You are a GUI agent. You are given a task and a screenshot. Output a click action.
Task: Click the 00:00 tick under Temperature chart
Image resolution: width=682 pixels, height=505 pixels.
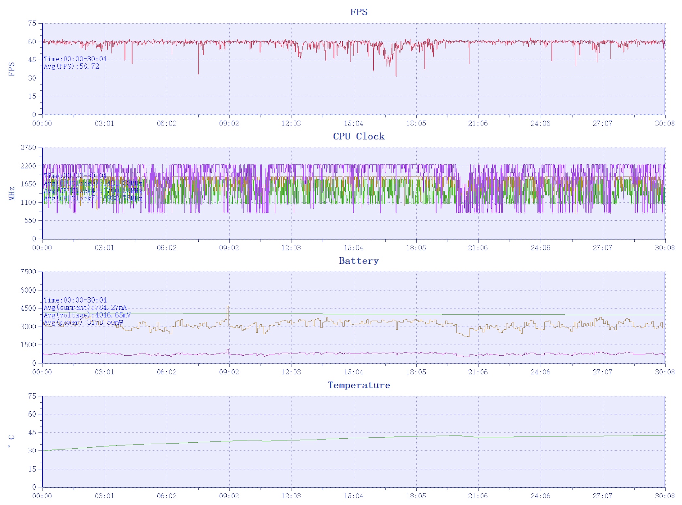coord(42,496)
